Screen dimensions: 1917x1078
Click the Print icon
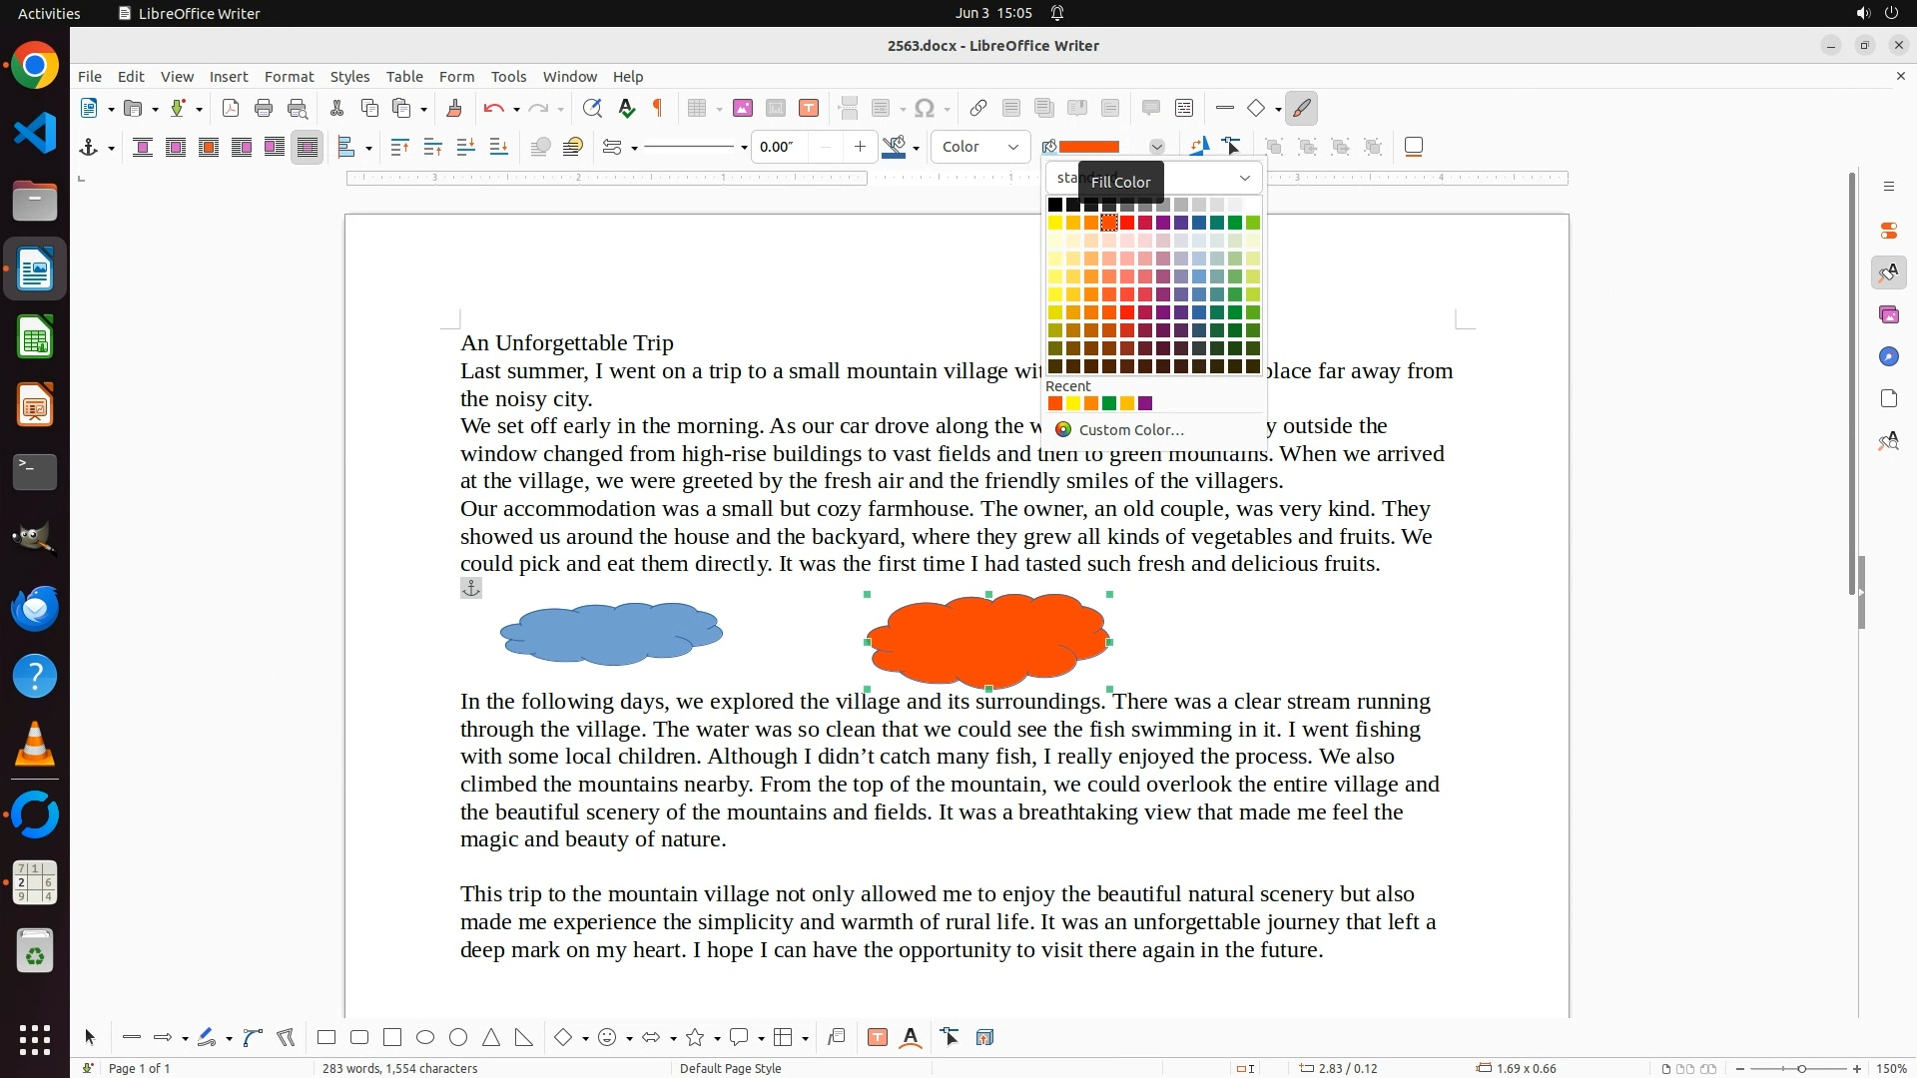[264, 109]
